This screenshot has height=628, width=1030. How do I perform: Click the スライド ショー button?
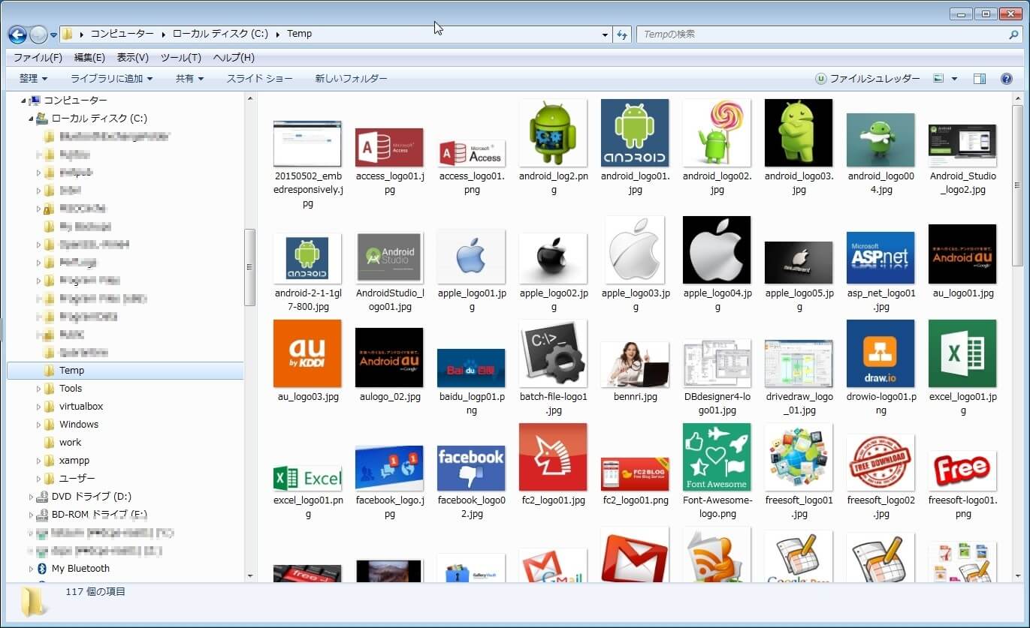pyautogui.click(x=259, y=79)
